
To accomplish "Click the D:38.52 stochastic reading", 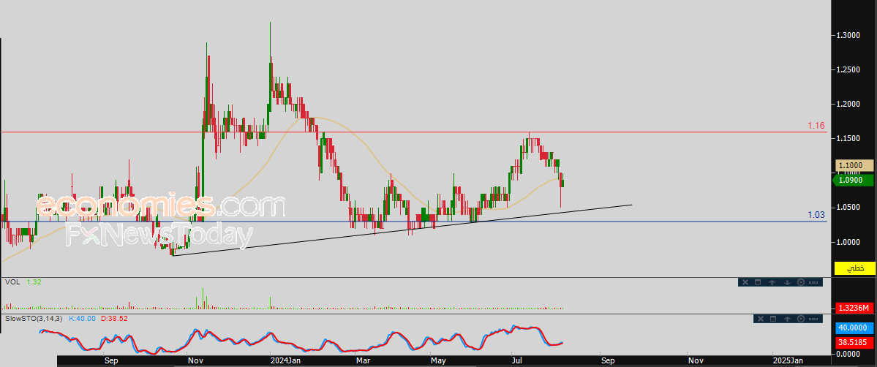I will click(114, 318).
